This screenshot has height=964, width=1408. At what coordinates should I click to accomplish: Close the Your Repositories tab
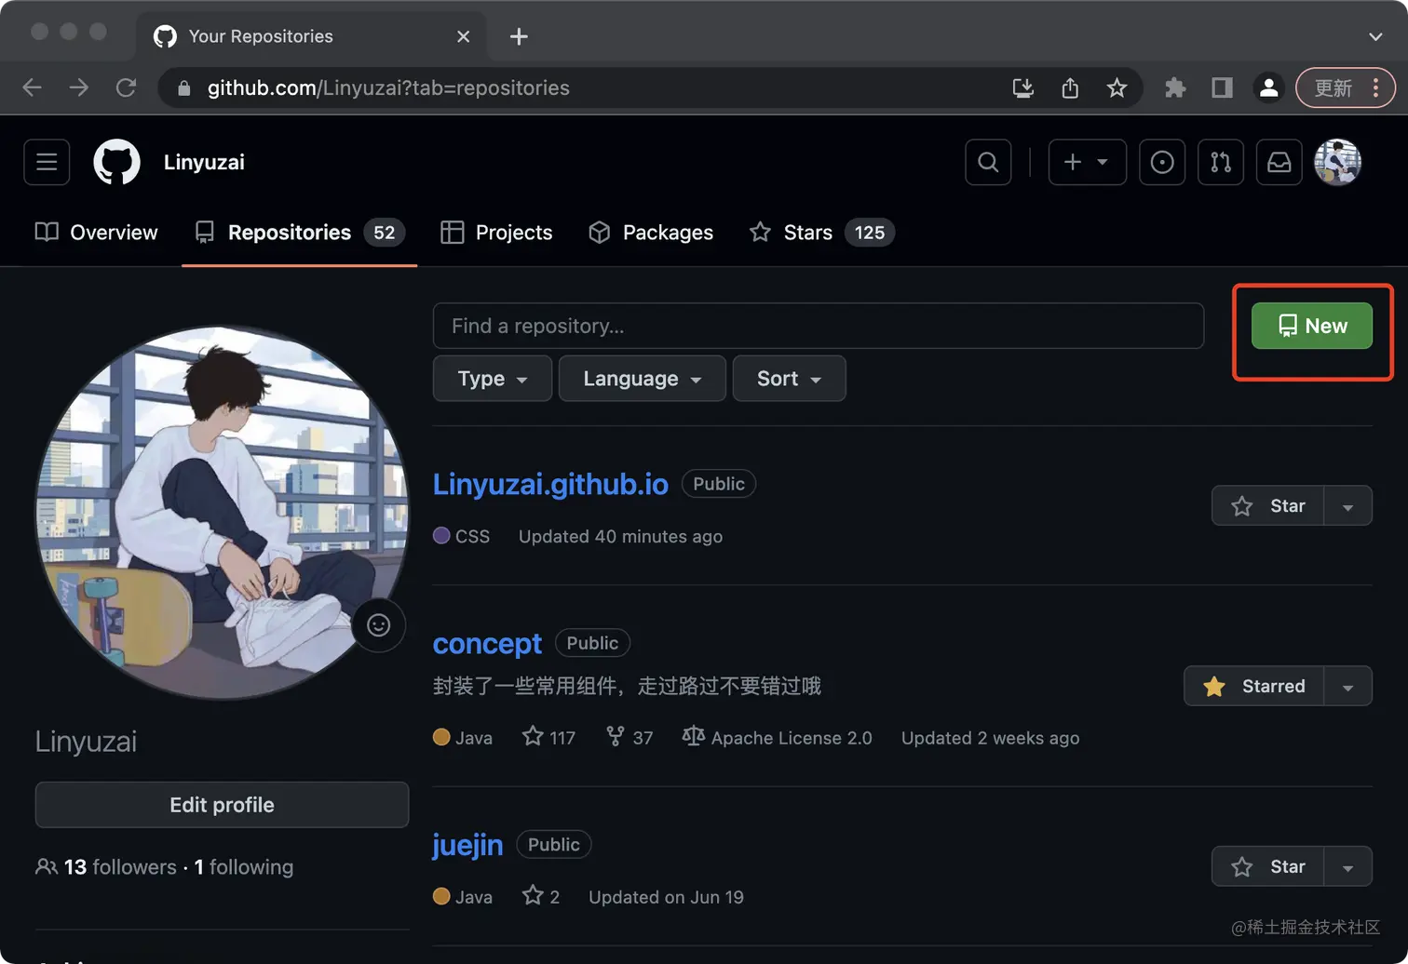click(x=463, y=36)
